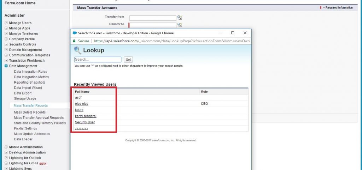Viewport: 362px width, 170px height.
Task: Expand Company Profile section
Action: 6,39
